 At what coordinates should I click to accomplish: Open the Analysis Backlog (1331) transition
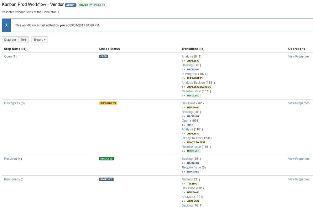[x=193, y=83]
